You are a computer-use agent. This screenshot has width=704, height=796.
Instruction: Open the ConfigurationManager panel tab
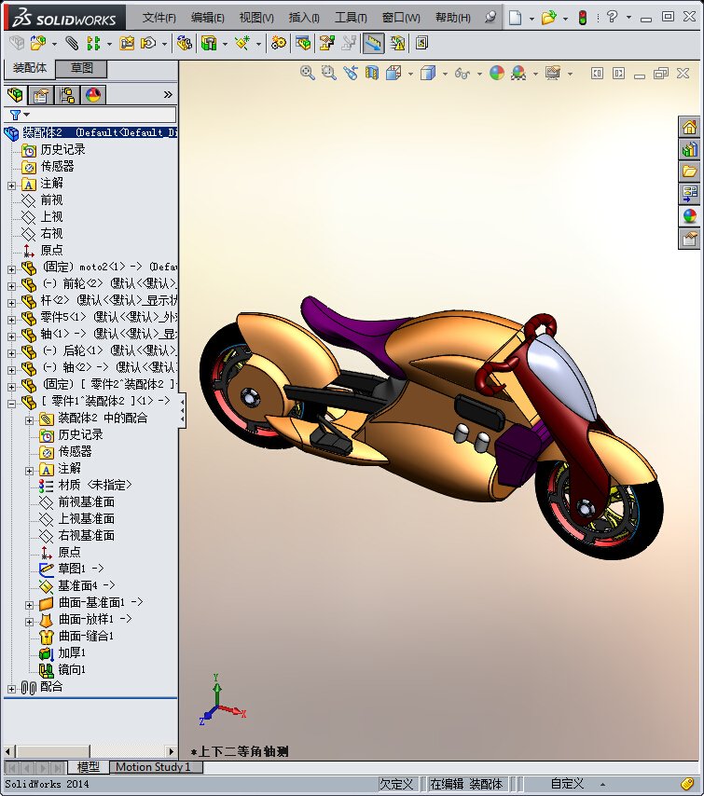67,95
